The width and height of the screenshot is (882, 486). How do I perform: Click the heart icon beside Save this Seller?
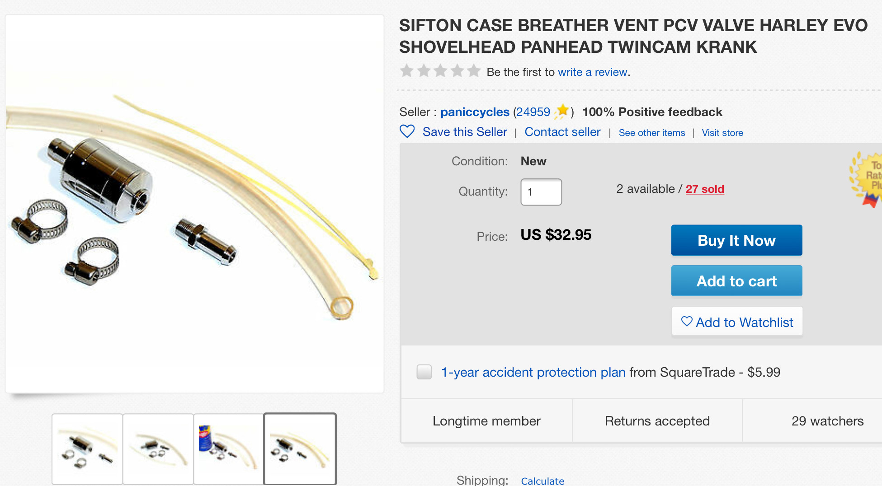pos(407,131)
